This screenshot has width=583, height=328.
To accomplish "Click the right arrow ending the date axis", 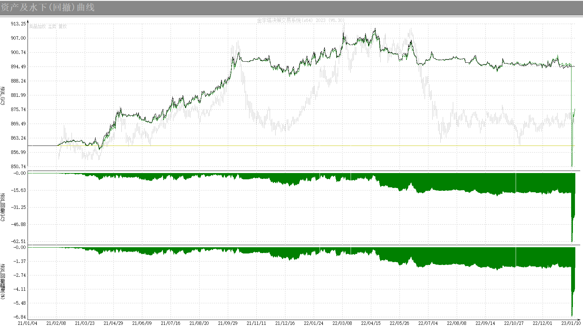I will click(579, 319).
